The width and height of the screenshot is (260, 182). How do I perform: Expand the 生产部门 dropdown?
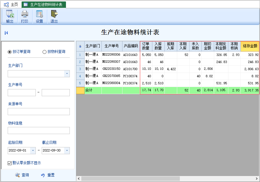click(x=67, y=74)
